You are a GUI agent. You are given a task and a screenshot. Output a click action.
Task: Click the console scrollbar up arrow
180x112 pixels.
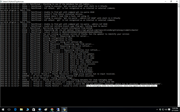[x=179, y=4]
